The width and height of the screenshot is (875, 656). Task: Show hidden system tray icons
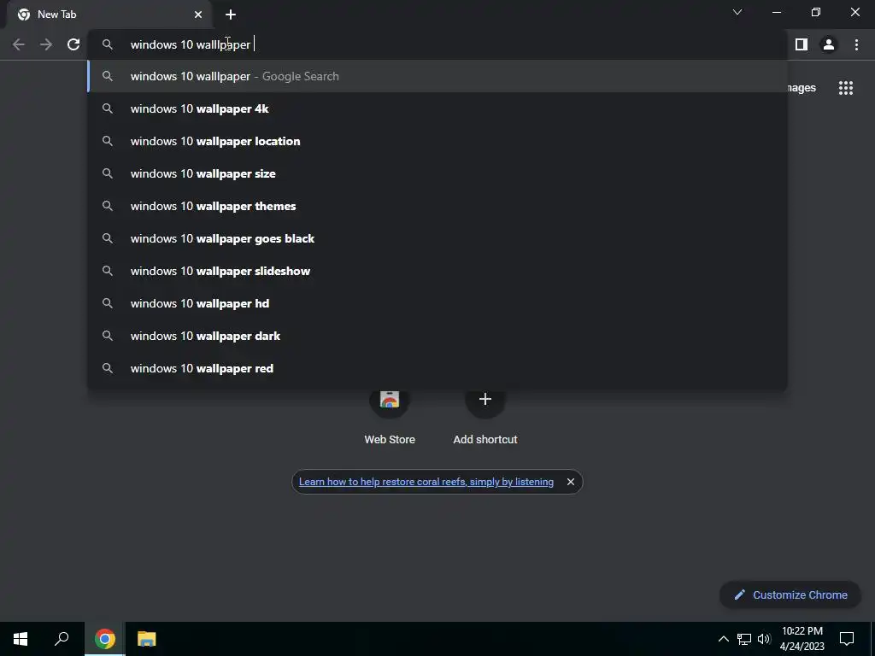coord(723,639)
